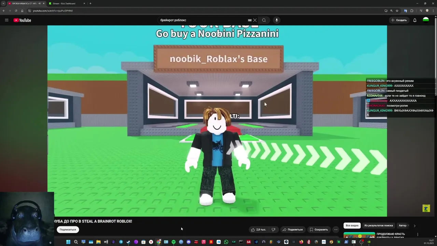Open the Windows Start menu
The image size is (437, 246).
click(68, 242)
